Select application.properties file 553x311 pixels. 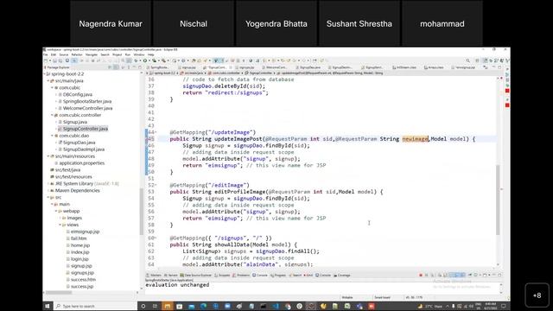click(81, 163)
